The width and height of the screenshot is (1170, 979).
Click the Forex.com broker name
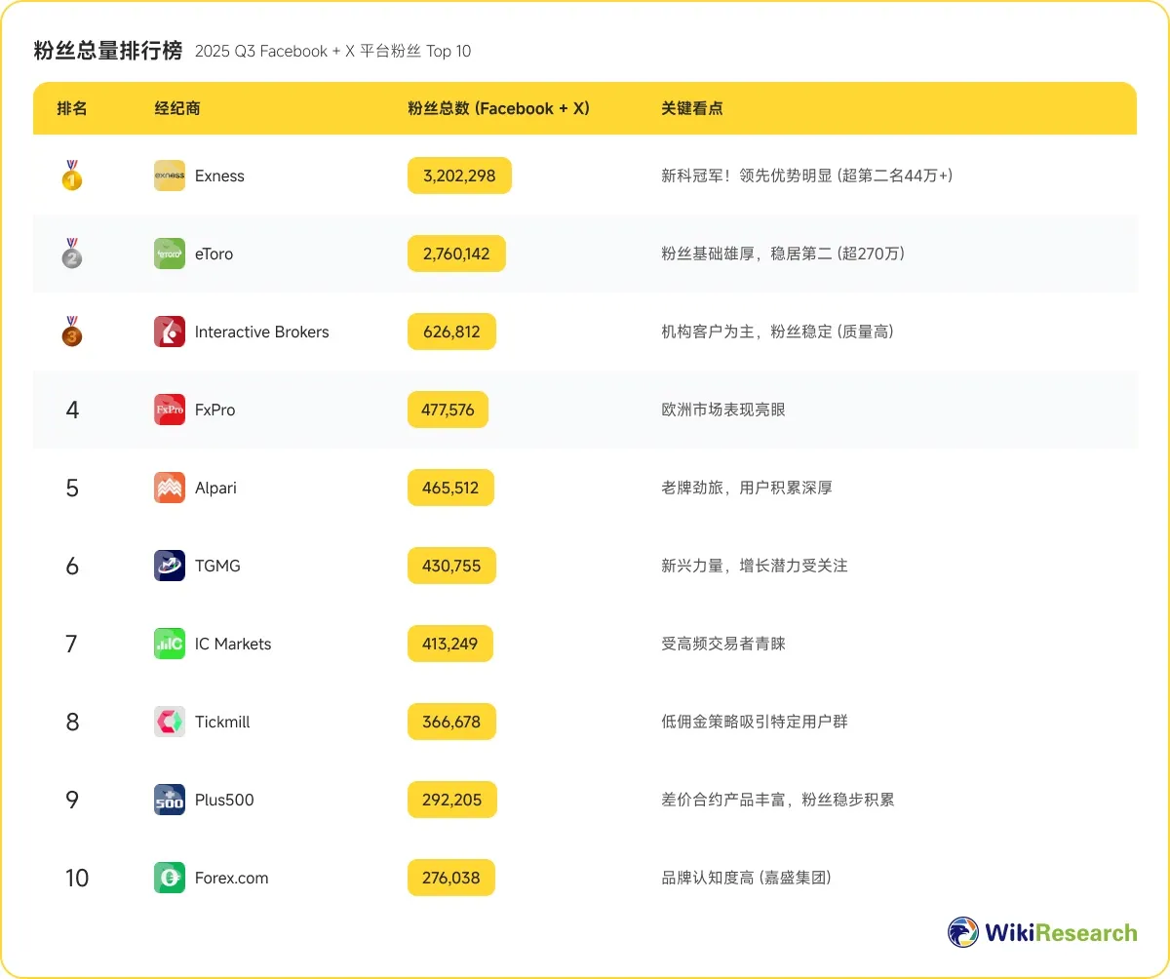[231, 878]
